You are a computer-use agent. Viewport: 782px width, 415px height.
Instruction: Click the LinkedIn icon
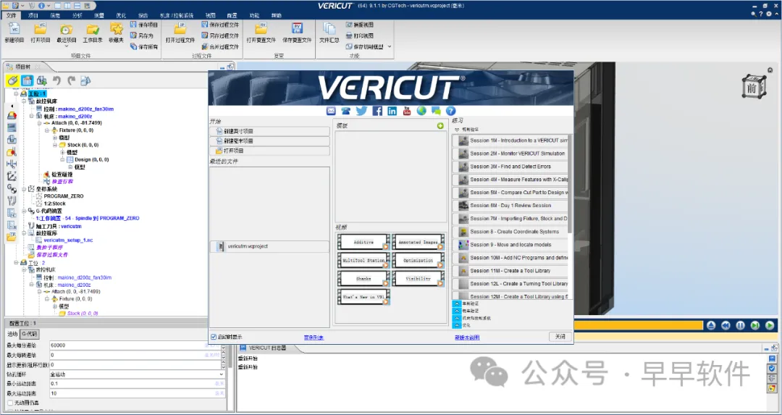coord(392,111)
